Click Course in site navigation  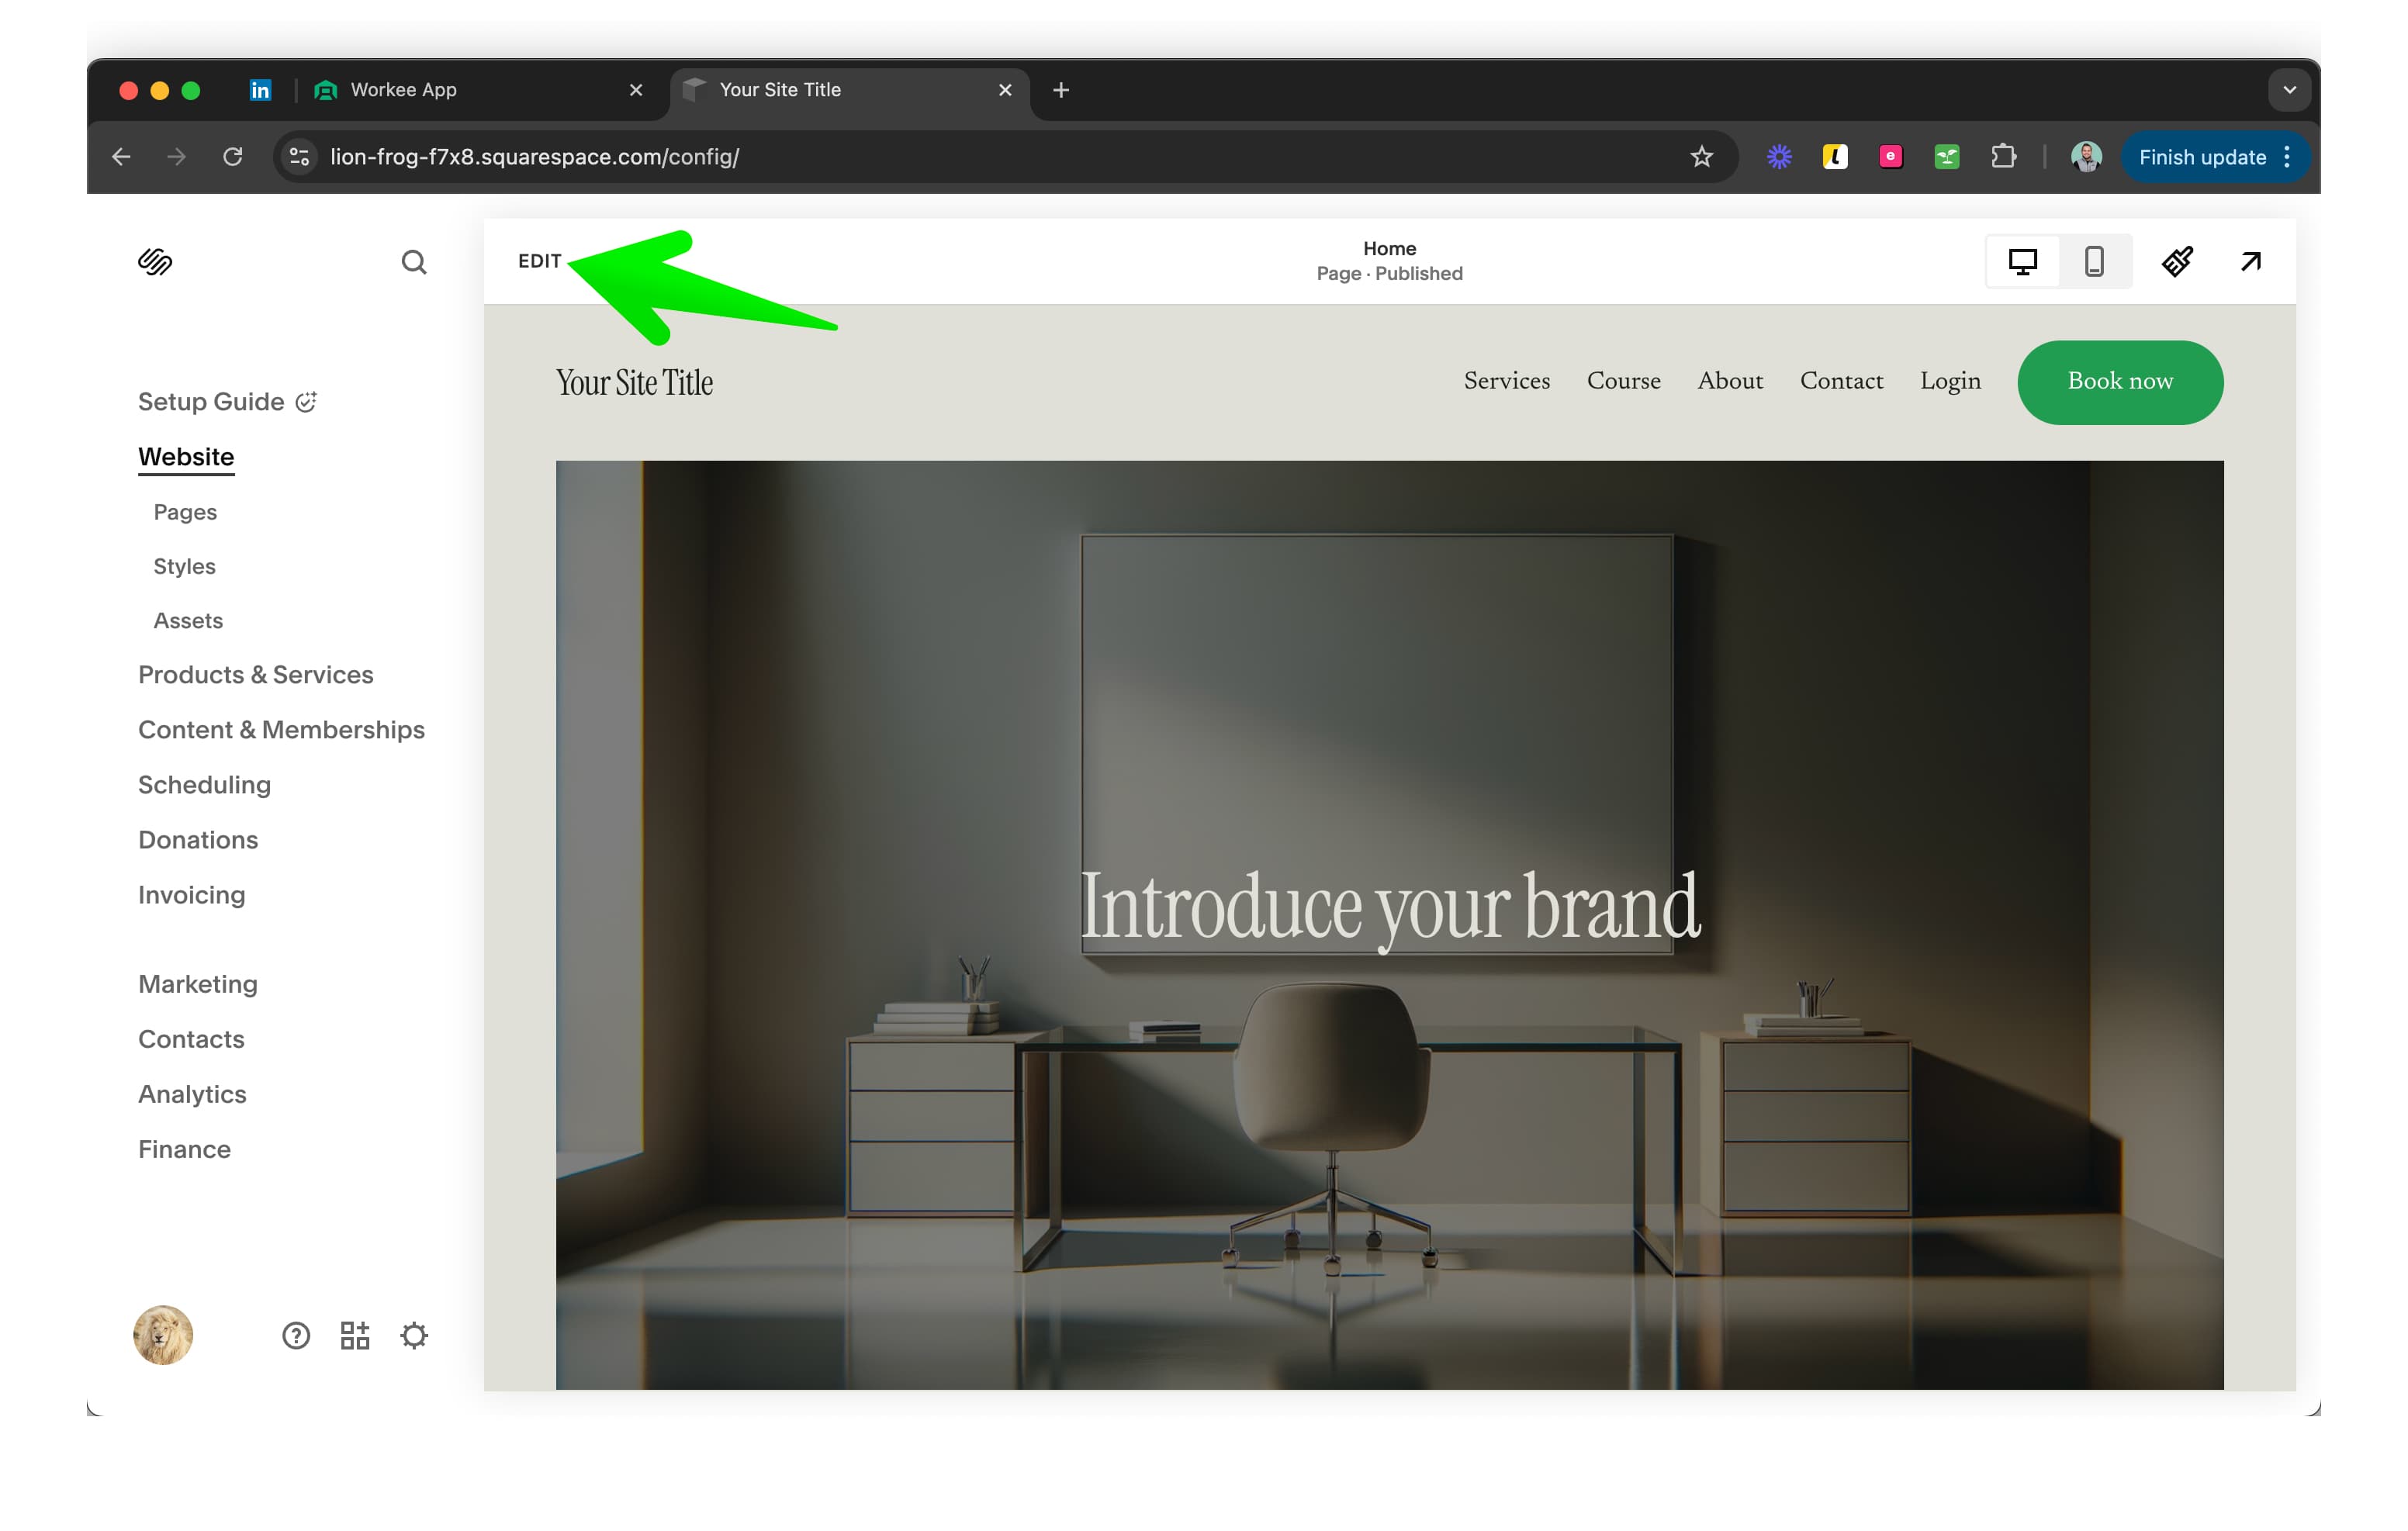pyautogui.click(x=1624, y=381)
